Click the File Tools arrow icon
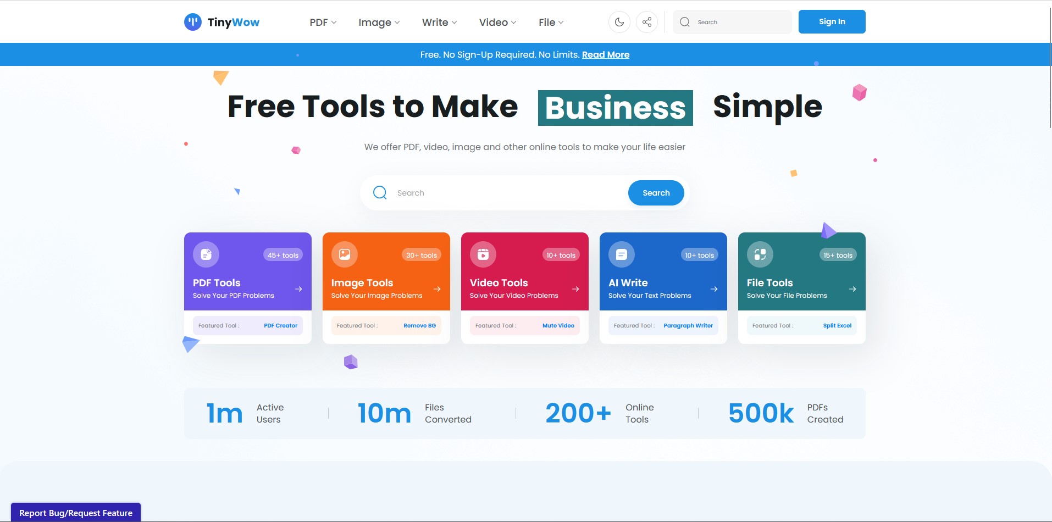Image resolution: width=1052 pixels, height=522 pixels. point(852,289)
